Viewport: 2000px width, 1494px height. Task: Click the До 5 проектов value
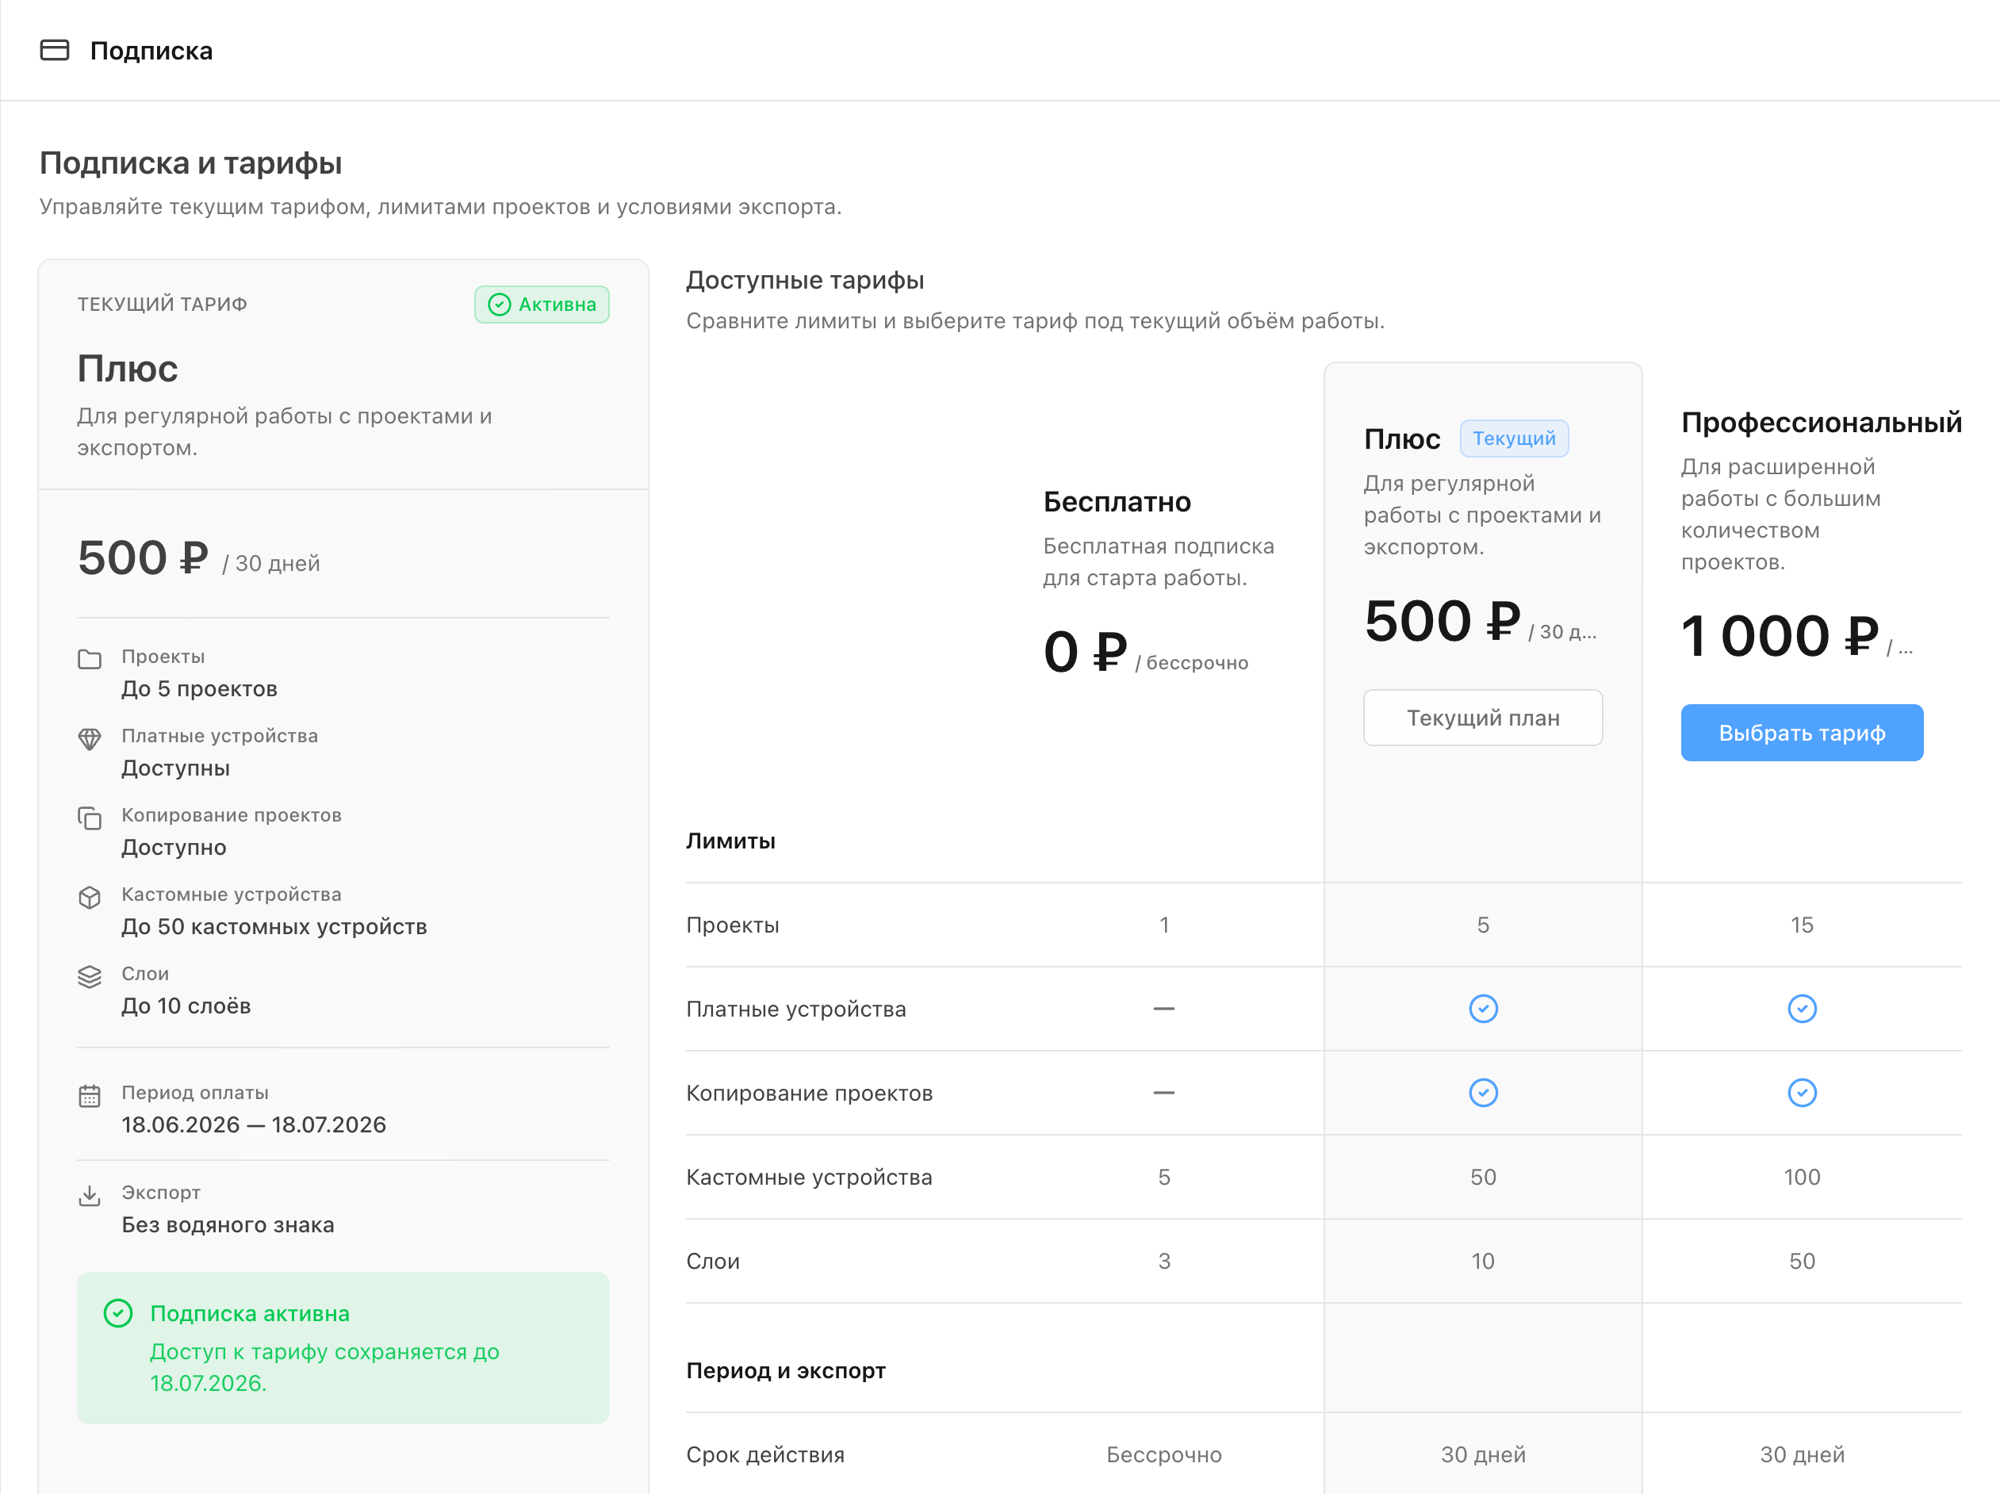(199, 689)
